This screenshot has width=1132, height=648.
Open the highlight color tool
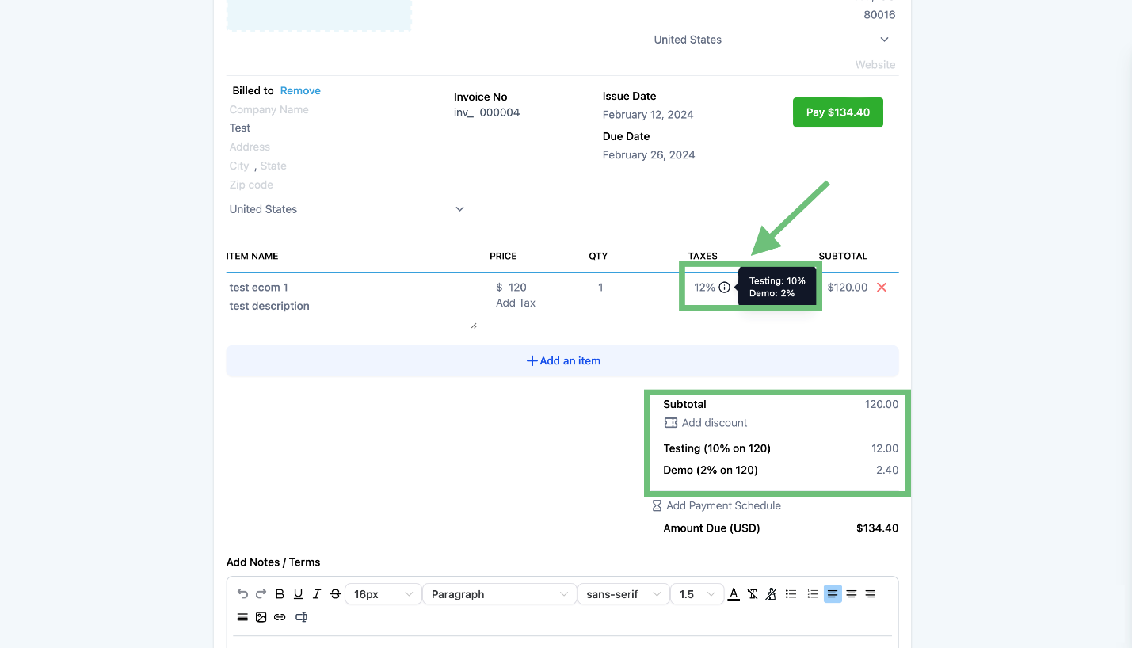tap(771, 594)
